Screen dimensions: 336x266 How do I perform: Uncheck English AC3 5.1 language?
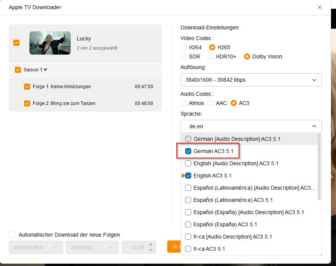click(x=188, y=176)
